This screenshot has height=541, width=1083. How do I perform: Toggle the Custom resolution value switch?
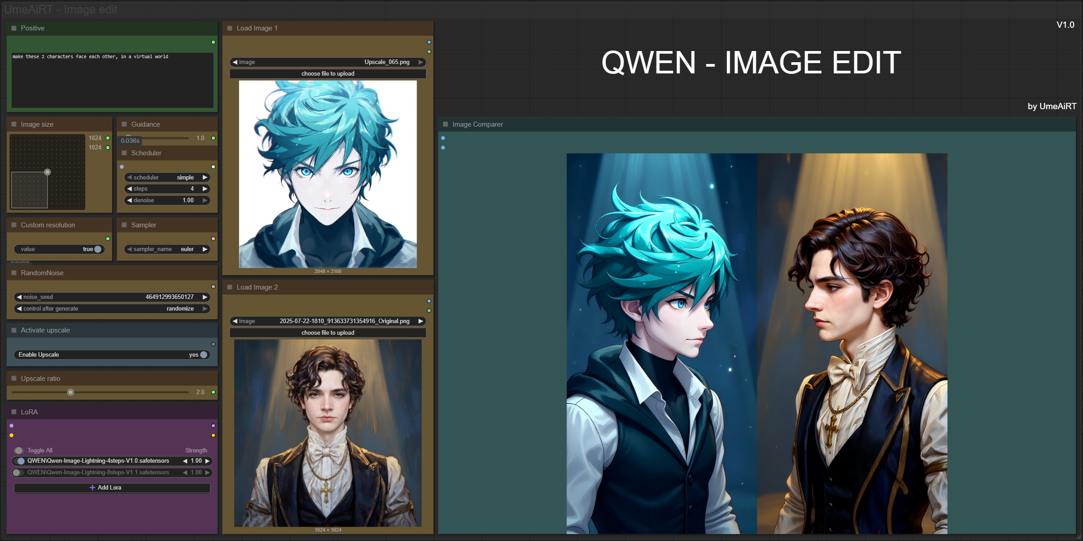tap(98, 249)
